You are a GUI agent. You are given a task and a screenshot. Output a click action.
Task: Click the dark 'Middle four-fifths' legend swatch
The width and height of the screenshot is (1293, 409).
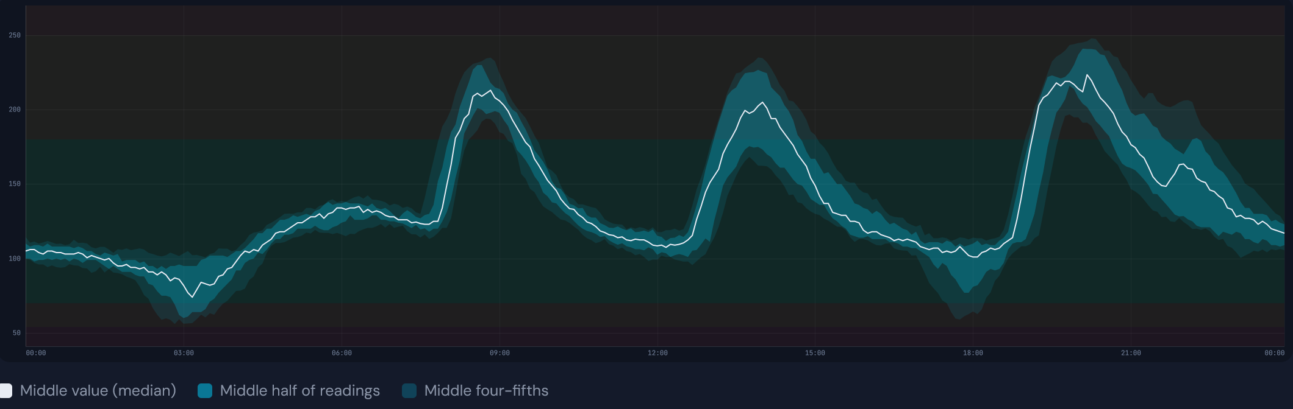409,391
